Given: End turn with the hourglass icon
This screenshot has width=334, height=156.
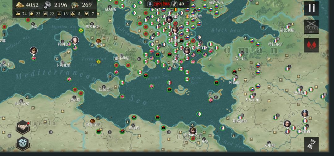Looking at the screenshot, I should coord(311,144).
